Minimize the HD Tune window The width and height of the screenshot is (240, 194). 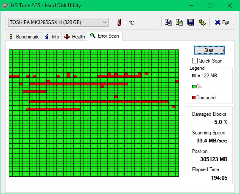[x=191, y=5]
